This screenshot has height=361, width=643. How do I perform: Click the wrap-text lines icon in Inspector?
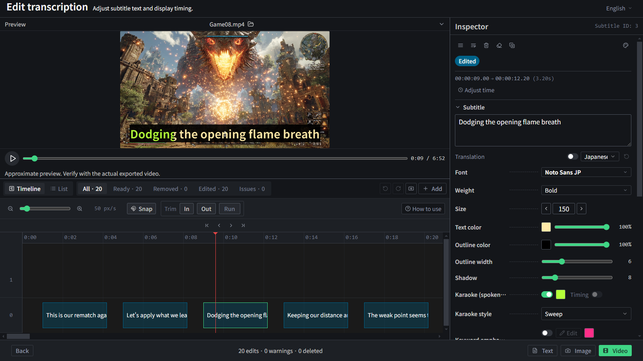tap(473, 45)
